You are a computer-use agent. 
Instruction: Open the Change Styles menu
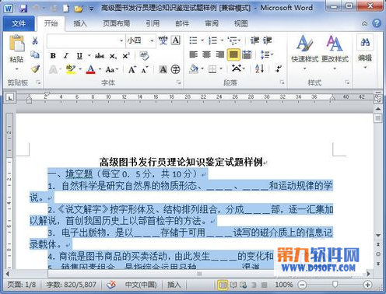tap(335, 52)
